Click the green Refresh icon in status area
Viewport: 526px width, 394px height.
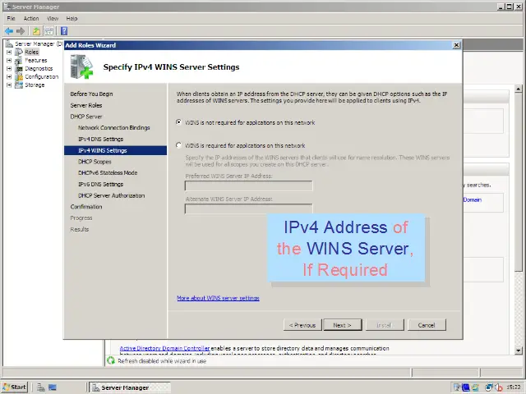click(x=111, y=361)
